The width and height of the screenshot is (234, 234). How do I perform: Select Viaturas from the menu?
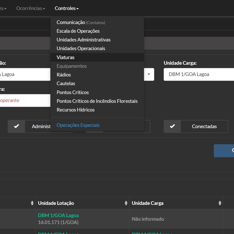pyautogui.click(x=97, y=57)
